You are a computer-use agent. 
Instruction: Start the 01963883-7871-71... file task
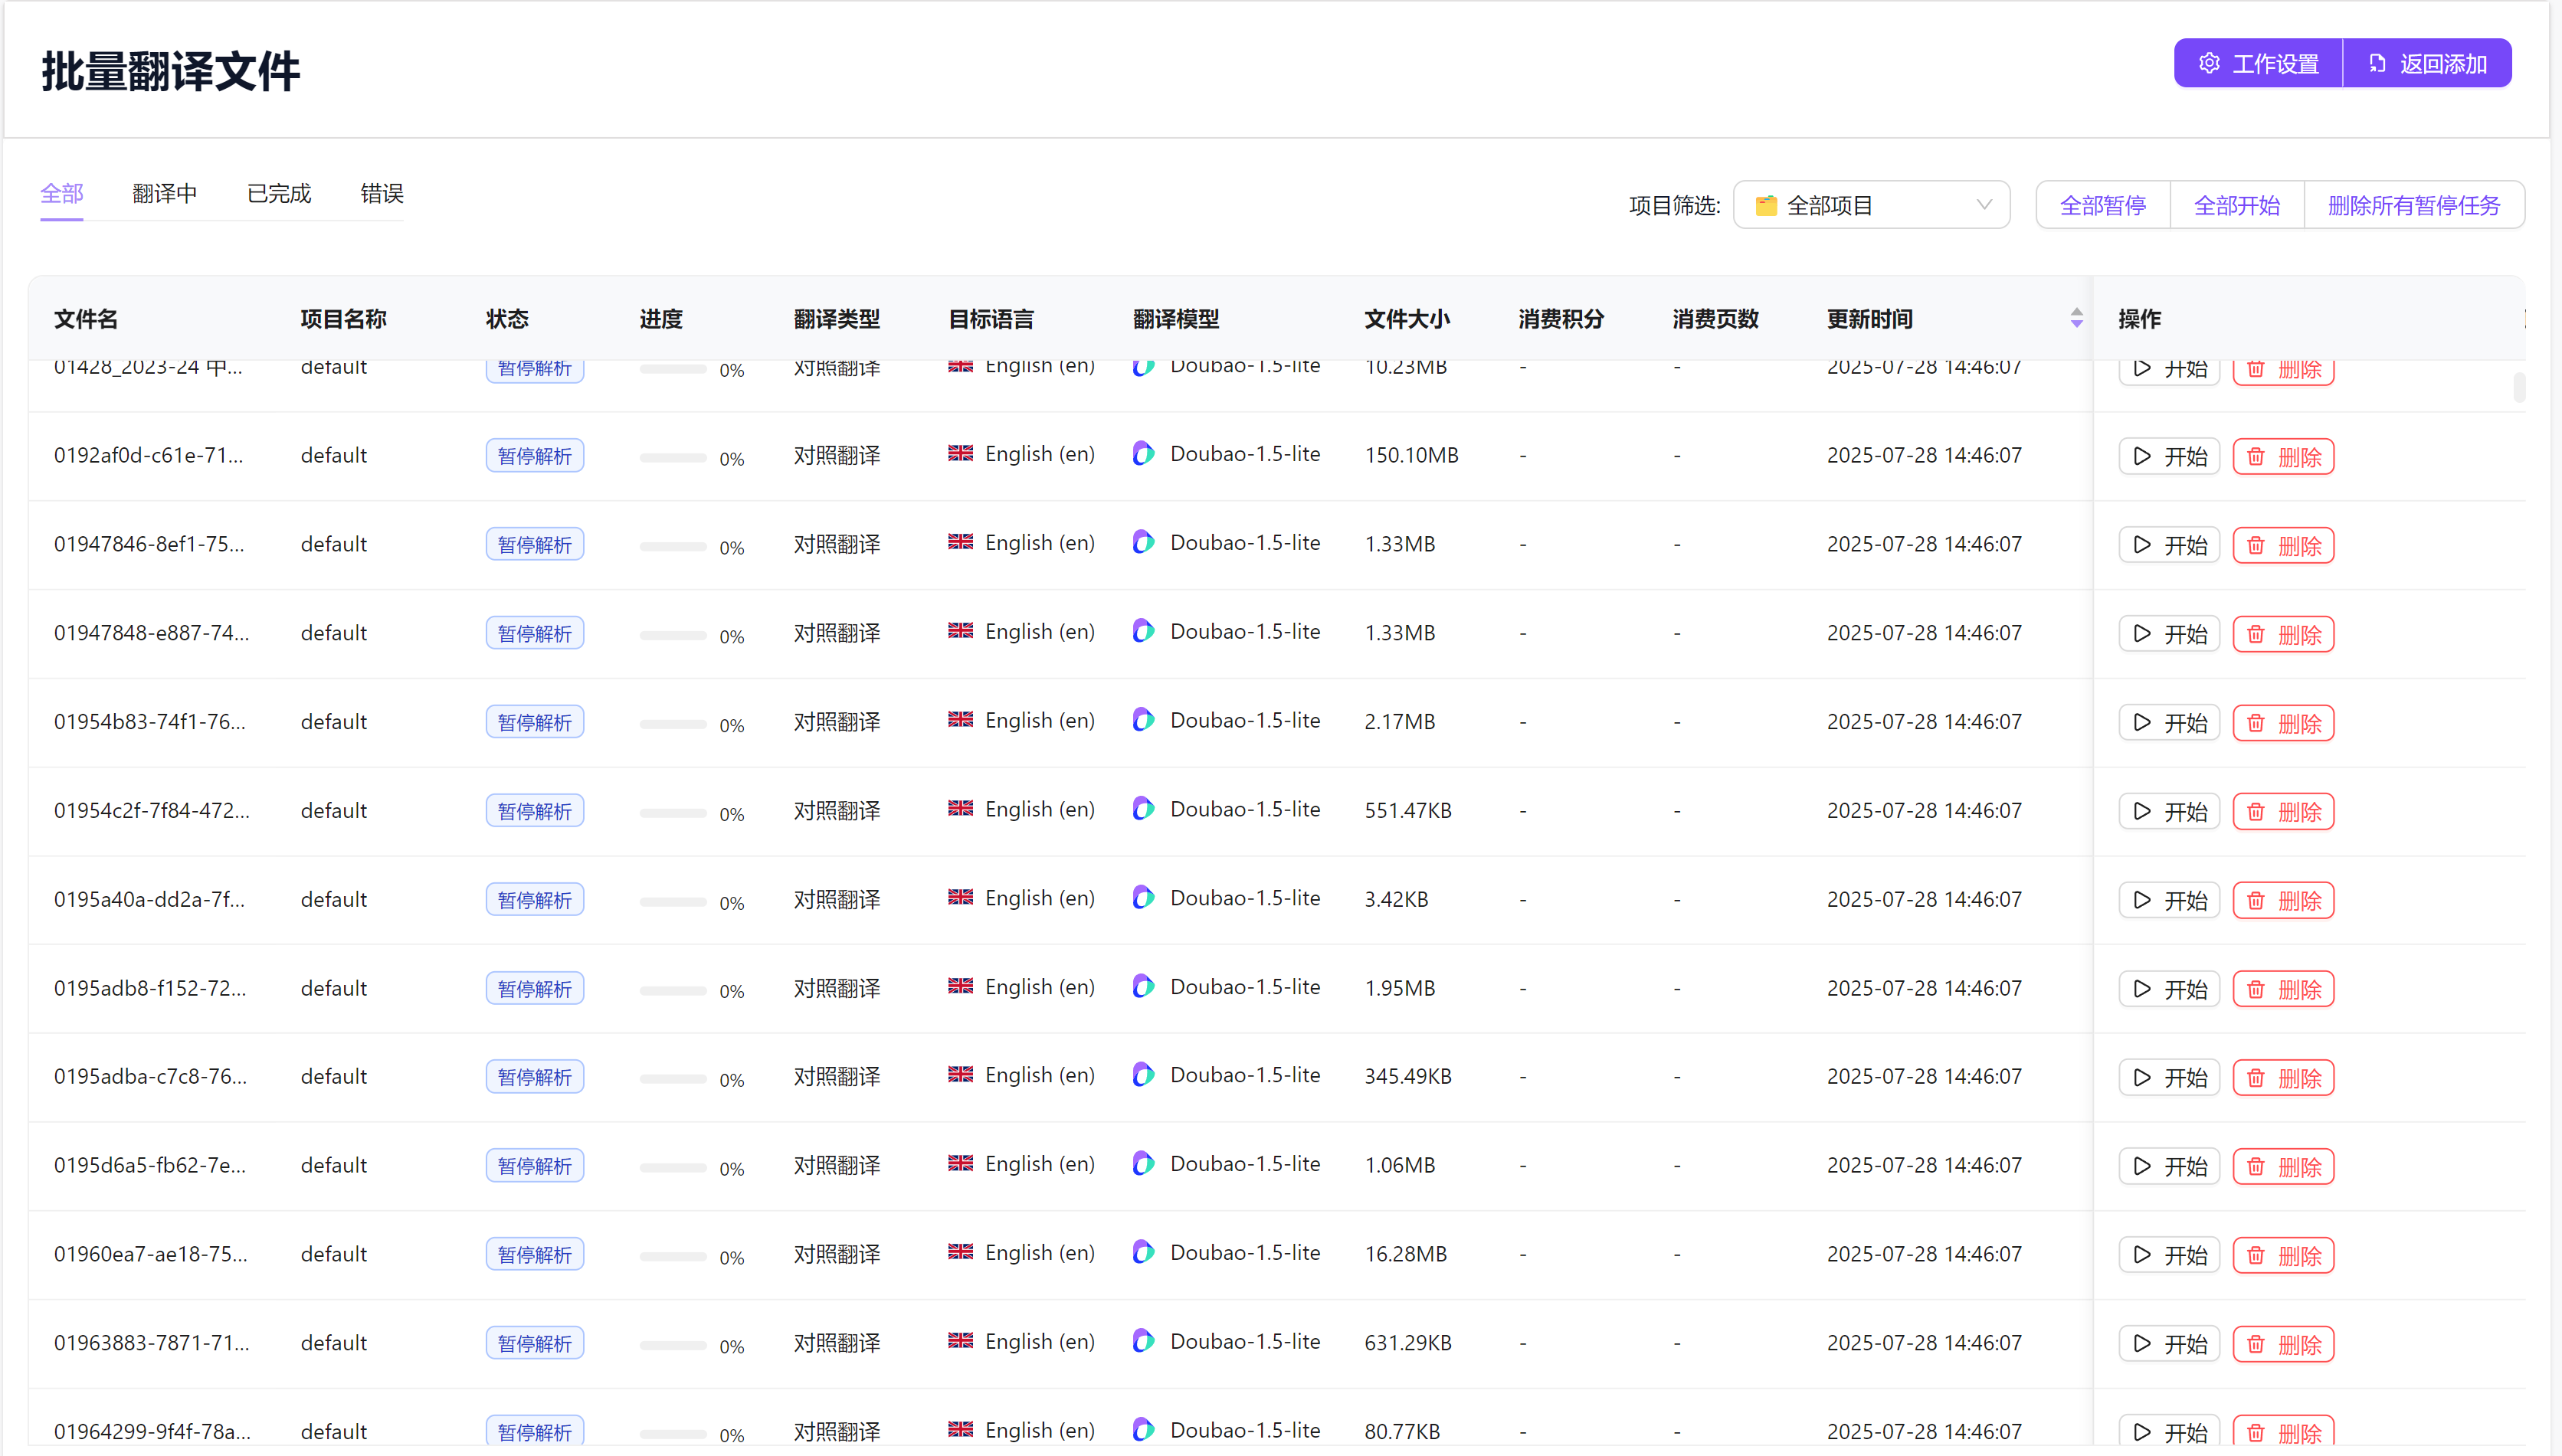(2169, 1345)
